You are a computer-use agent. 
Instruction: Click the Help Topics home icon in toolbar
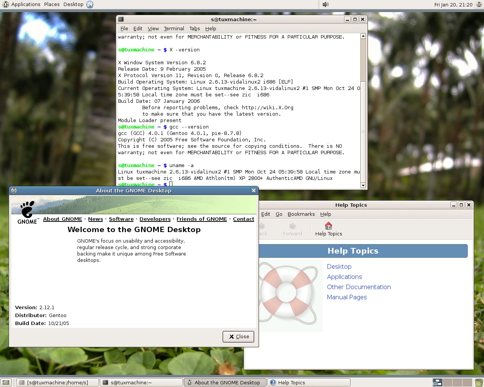pos(329,229)
